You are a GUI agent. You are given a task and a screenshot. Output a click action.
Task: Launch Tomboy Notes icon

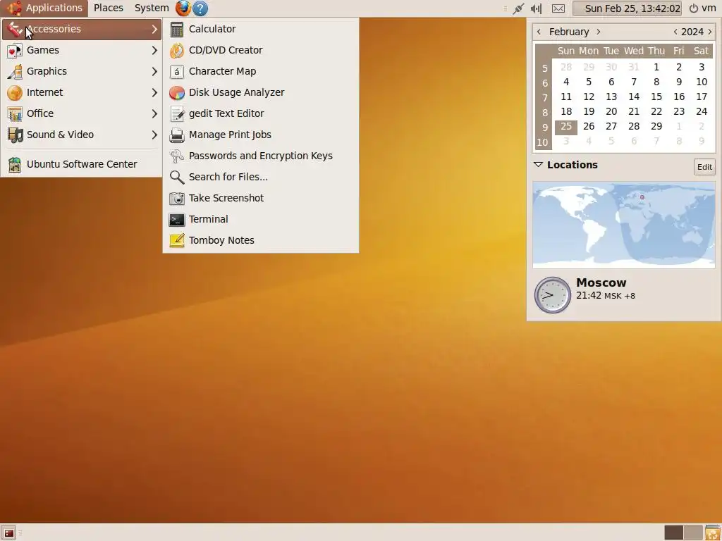pos(177,241)
